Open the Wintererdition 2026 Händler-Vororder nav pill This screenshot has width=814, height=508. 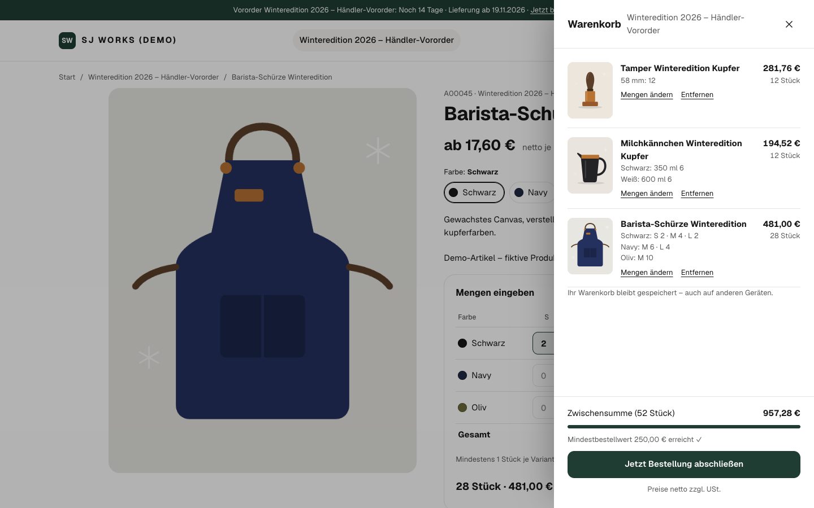376,40
